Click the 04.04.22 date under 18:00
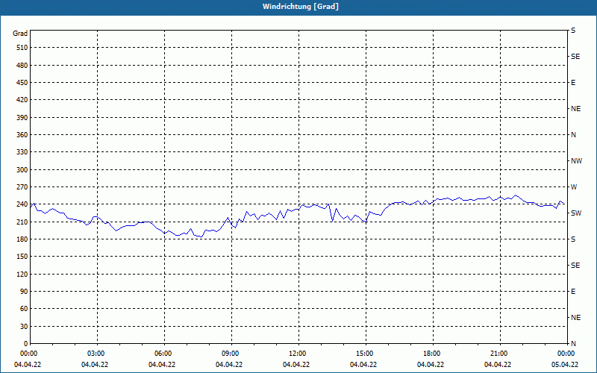The image size is (597, 373). tap(431, 365)
